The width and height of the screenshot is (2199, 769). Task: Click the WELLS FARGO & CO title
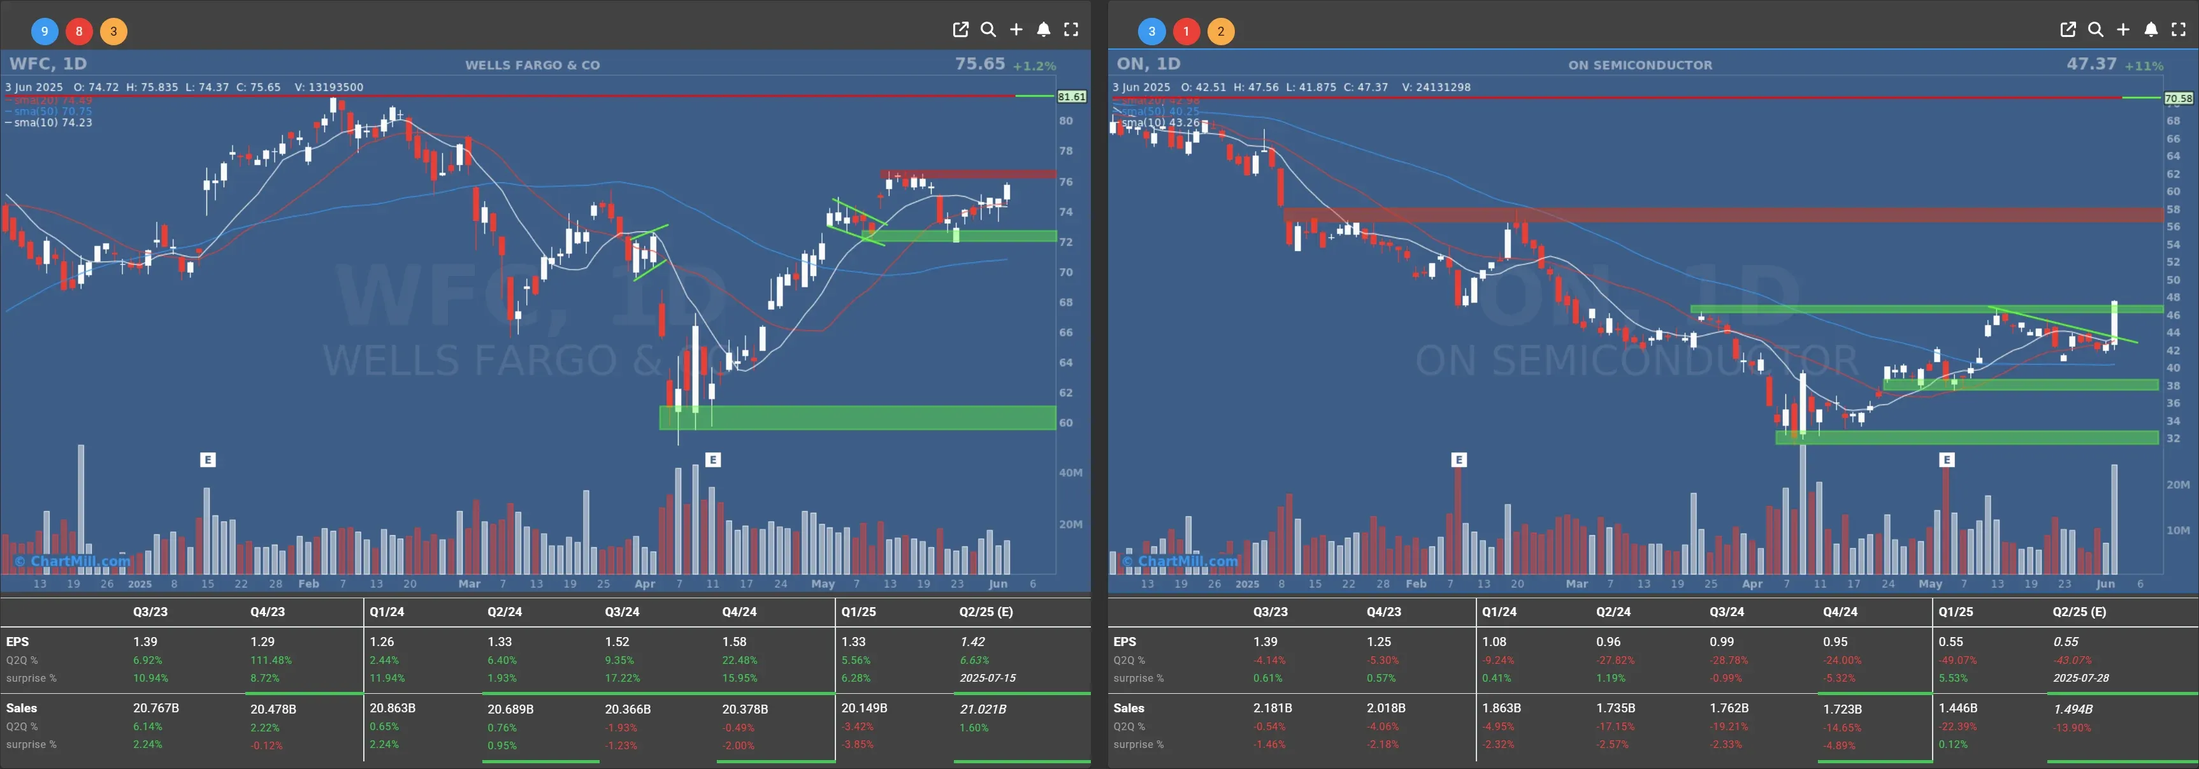click(x=533, y=65)
